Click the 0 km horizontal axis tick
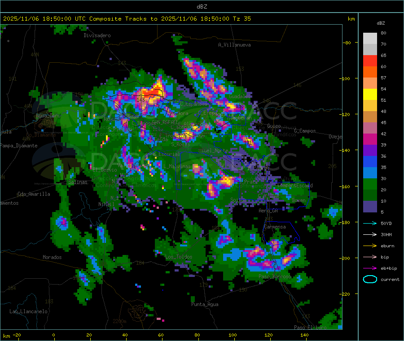Image resolution: width=404 pixels, height=341 pixels. click(53, 335)
